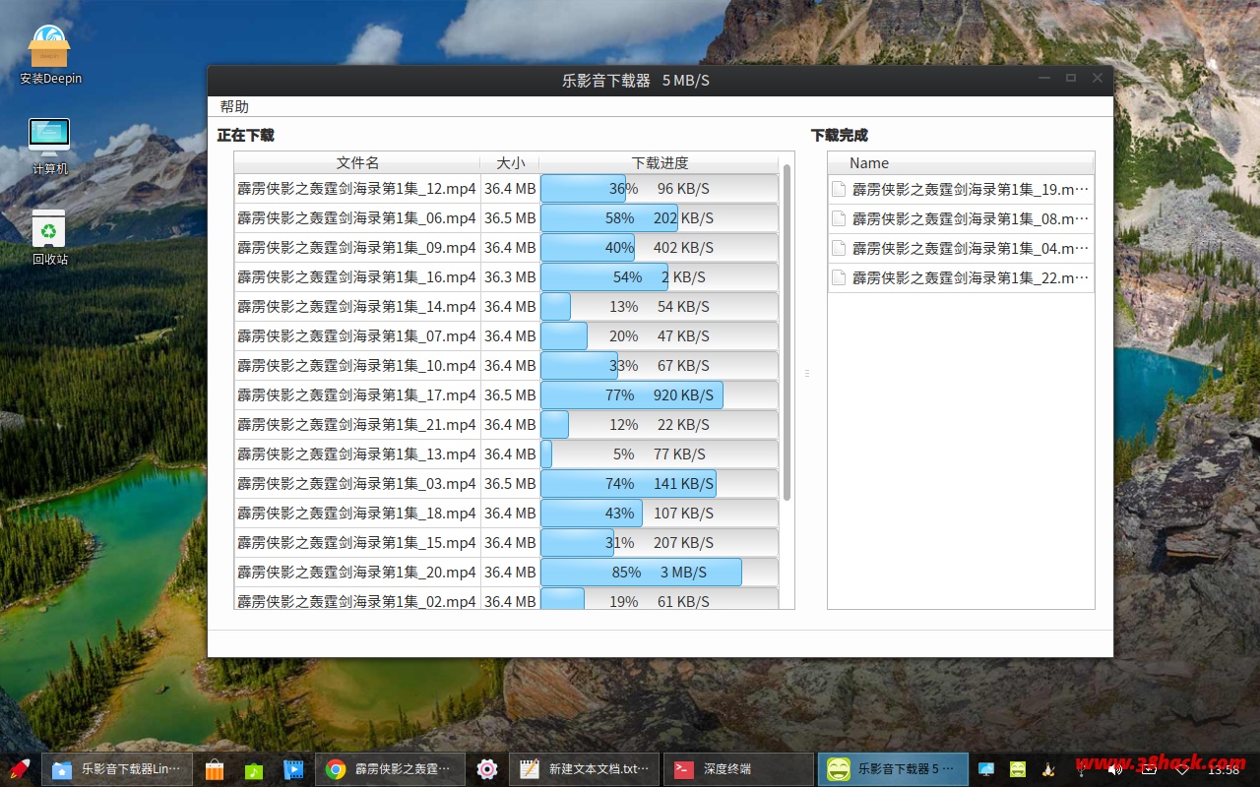Open the app store bag icon in taskbar
The width and height of the screenshot is (1260, 787).
(215, 769)
